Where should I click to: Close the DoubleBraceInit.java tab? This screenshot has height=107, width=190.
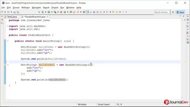(47, 17)
